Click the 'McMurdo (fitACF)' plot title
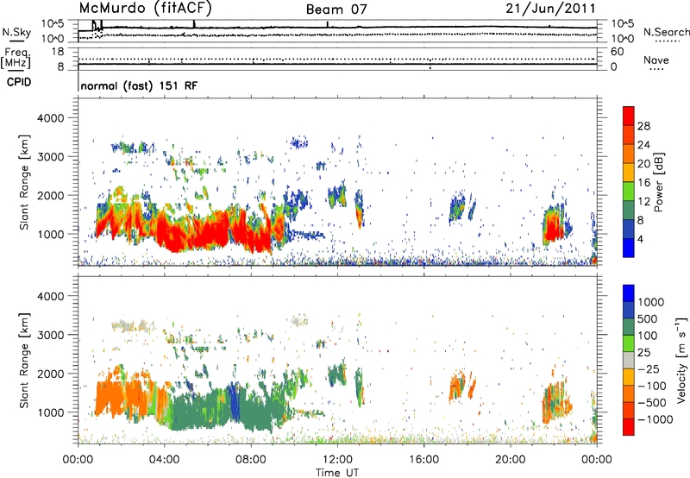Viewport: 690px width, 478px height. [145, 9]
